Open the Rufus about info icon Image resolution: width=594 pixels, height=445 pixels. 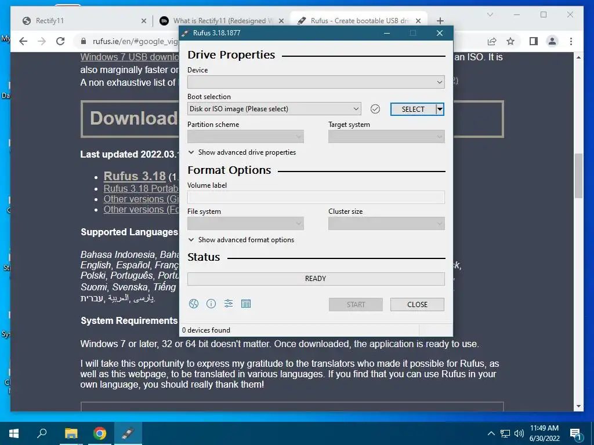point(211,304)
